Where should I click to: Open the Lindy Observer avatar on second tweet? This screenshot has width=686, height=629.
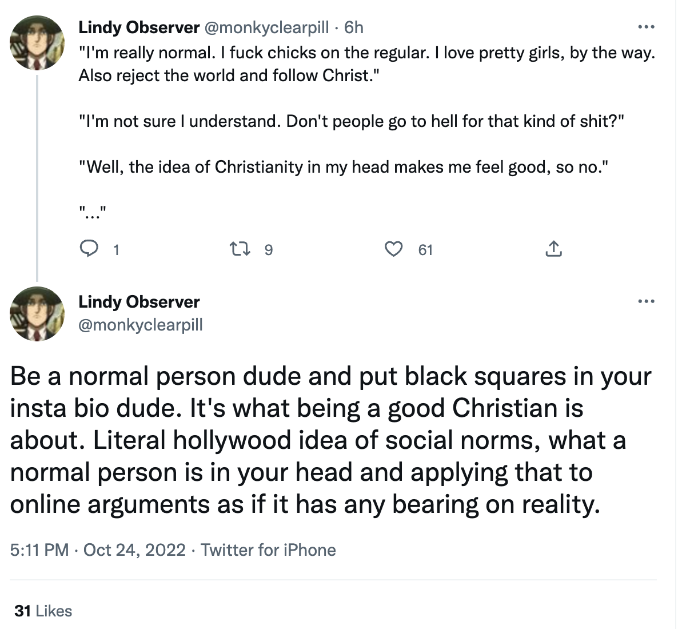[38, 314]
